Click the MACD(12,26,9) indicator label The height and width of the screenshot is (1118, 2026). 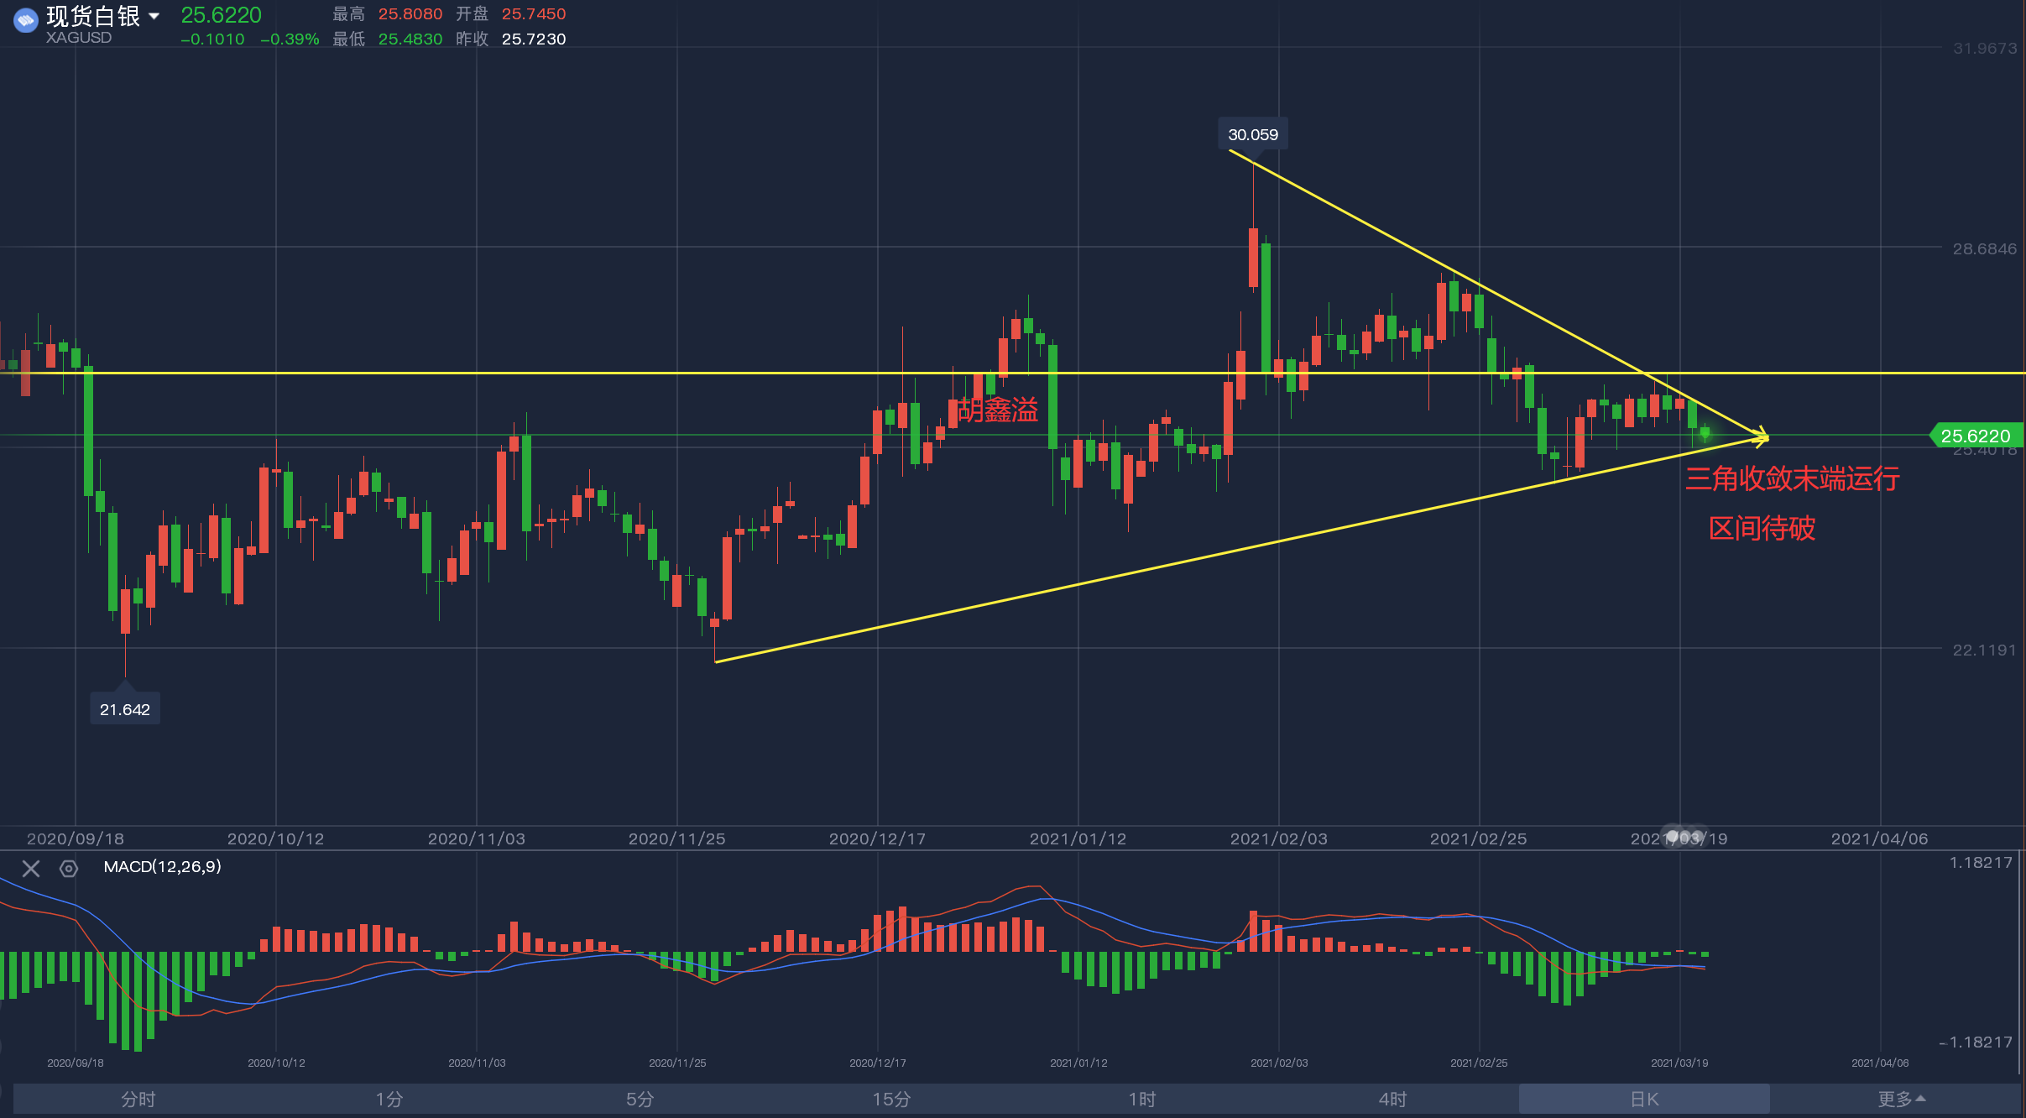[162, 866]
